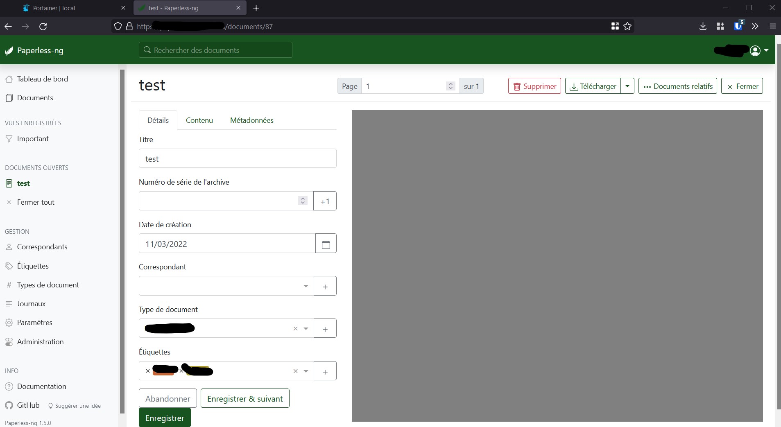This screenshot has width=781, height=427.
Task: Switch to the Contenu tab
Action: point(199,120)
